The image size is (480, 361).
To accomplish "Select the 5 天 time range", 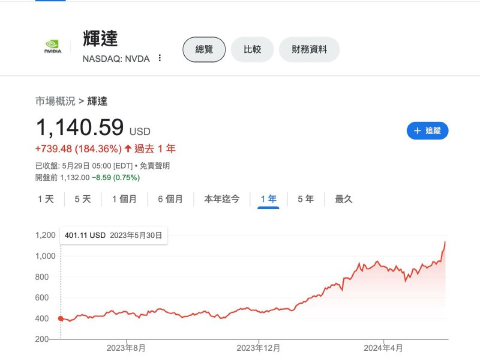I will [83, 199].
